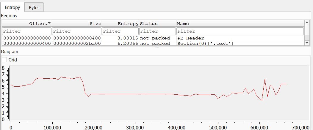Select the PE Header region row
The image size is (313, 130).
click(x=190, y=38)
